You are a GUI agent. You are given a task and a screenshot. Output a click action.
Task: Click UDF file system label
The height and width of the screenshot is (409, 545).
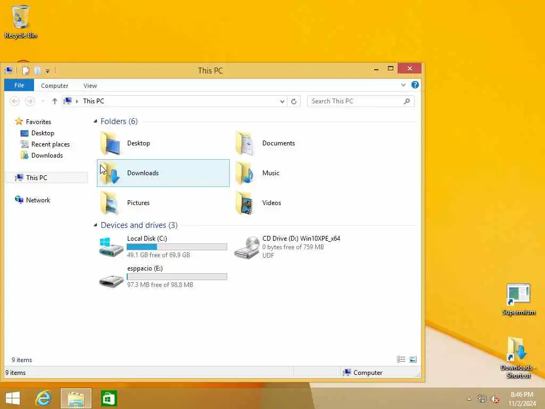coord(268,255)
